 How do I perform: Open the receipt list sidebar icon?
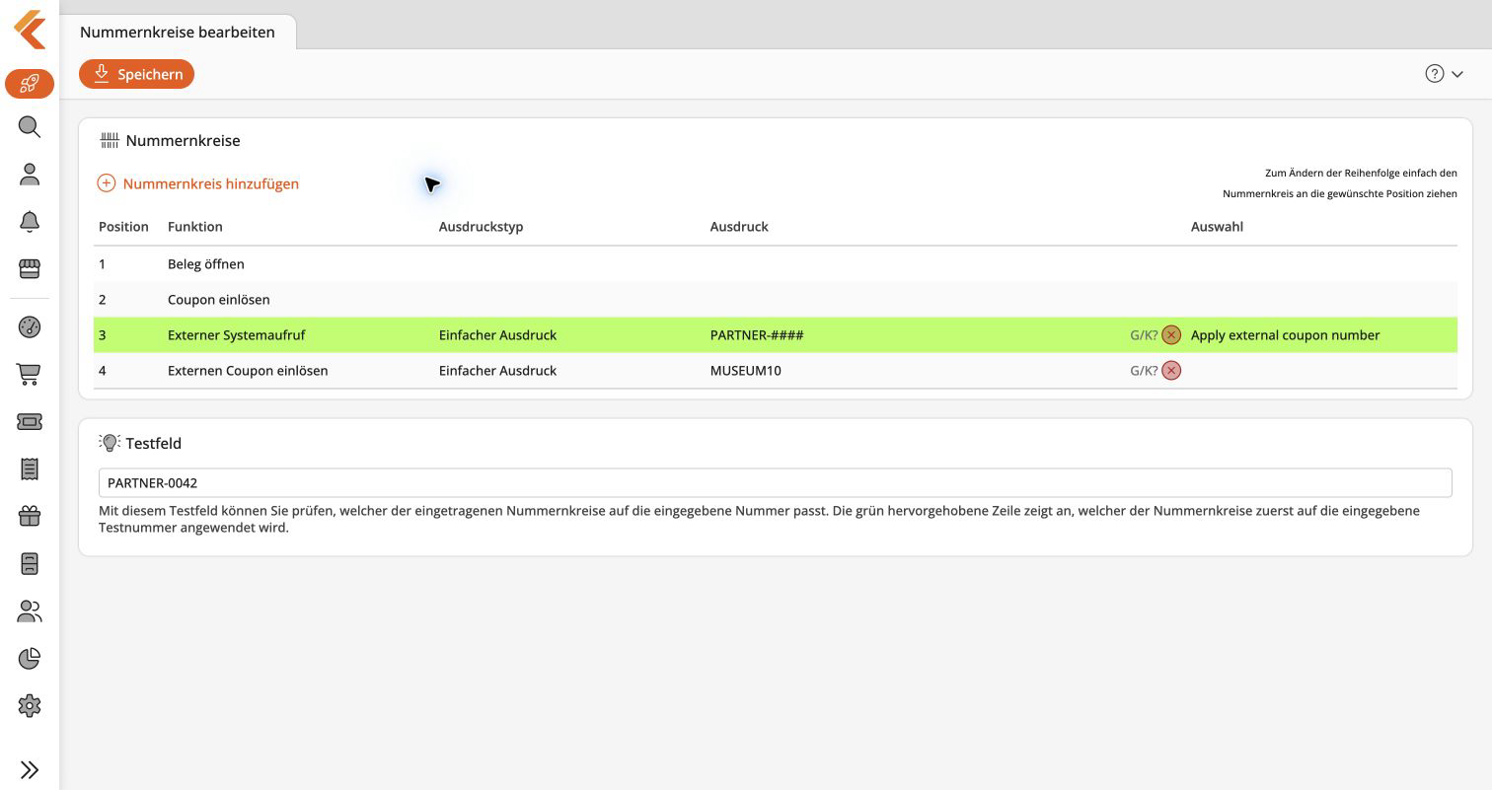point(30,469)
